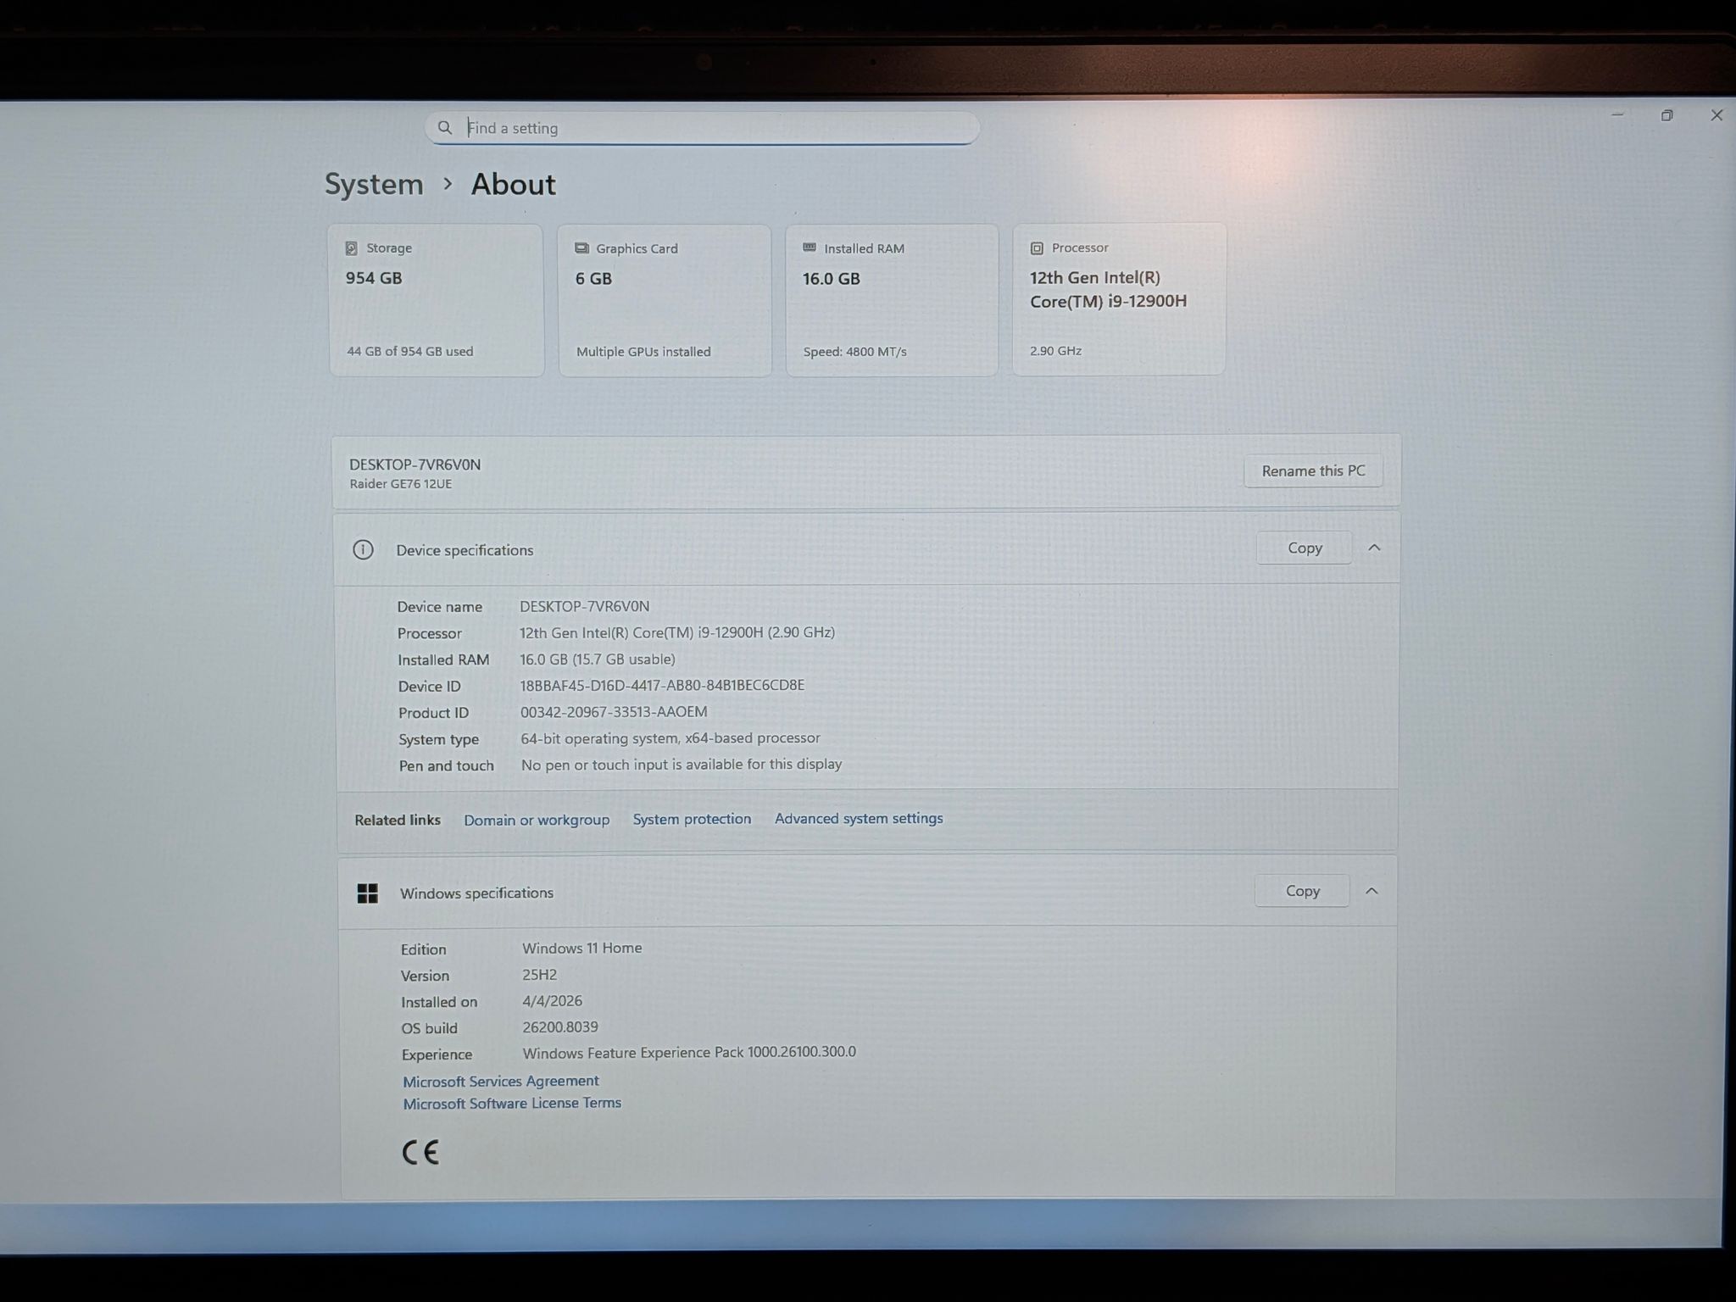Copy the Windows specifications

pos(1302,891)
